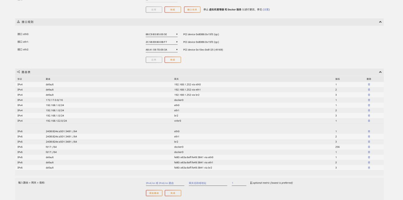Open the eth0 MAC address dropdown

coord(162,34)
